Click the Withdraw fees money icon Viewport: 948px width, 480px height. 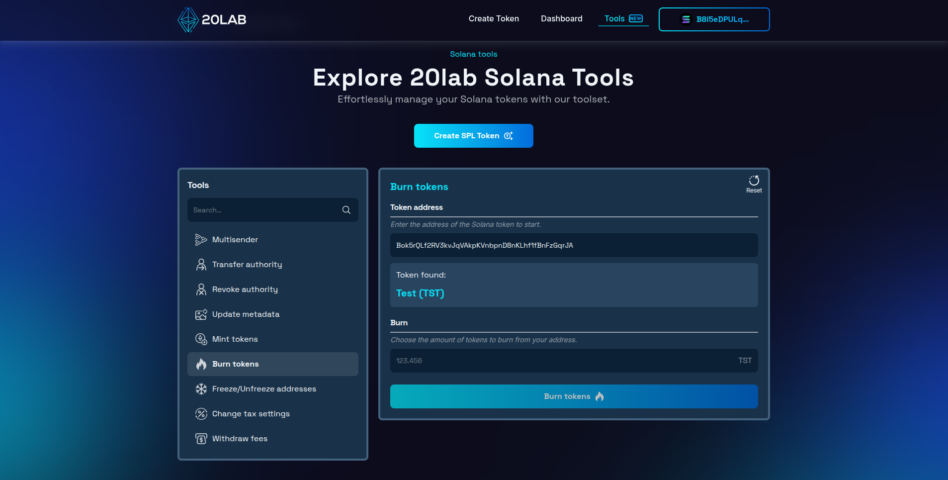(x=201, y=439)
